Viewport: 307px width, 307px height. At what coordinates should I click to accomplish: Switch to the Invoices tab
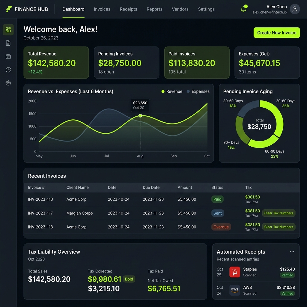click(102, 9)
